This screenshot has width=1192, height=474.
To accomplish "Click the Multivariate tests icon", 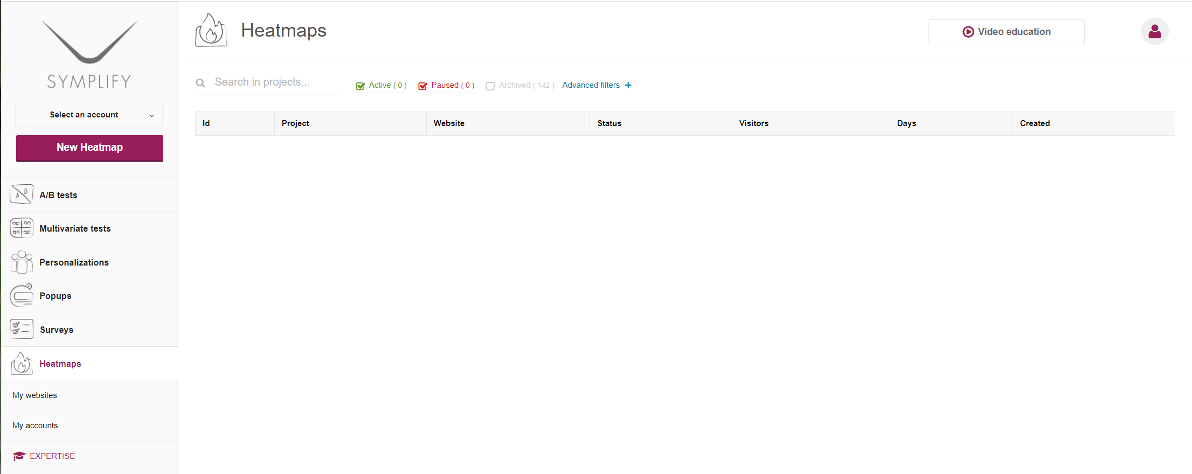I will coord(22,228).
